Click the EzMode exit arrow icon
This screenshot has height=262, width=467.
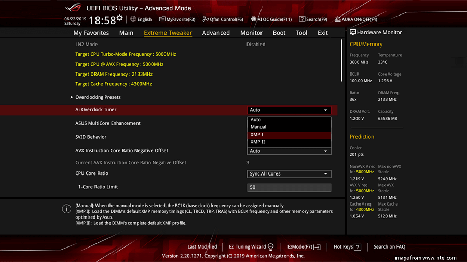(x=317, y=247)
